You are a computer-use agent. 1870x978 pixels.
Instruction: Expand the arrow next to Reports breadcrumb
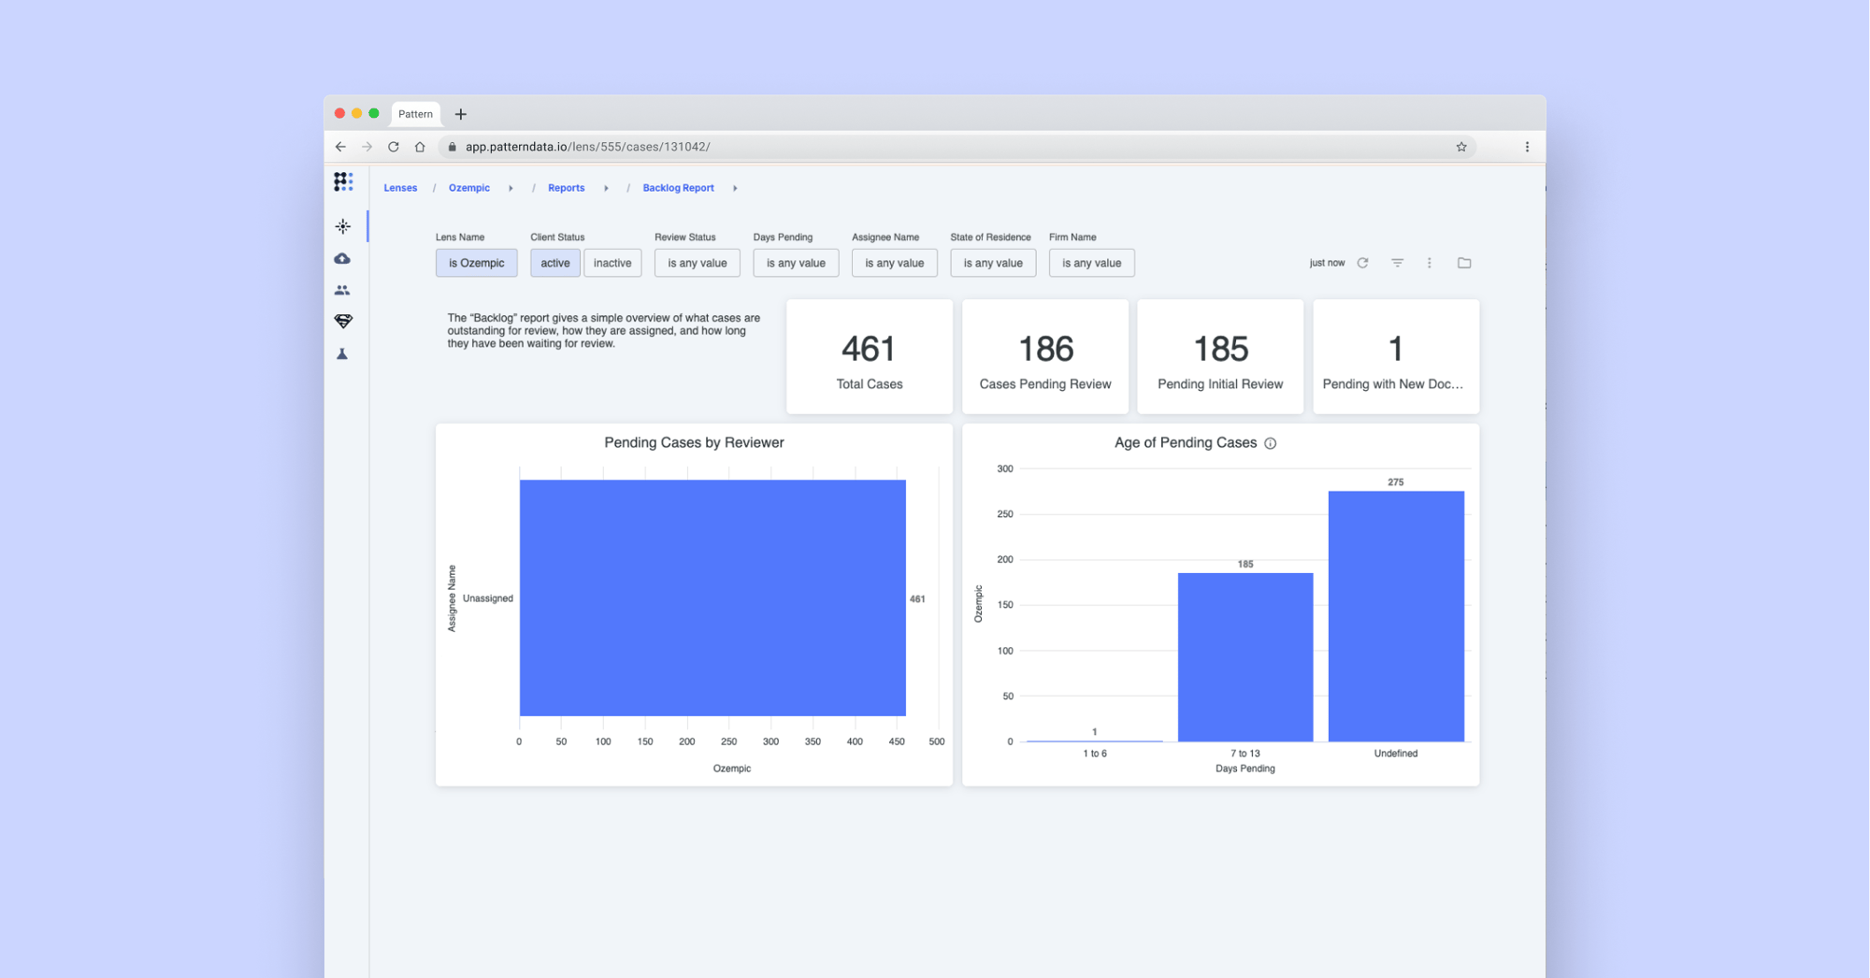pyautogui.click(x=606, y=188)
